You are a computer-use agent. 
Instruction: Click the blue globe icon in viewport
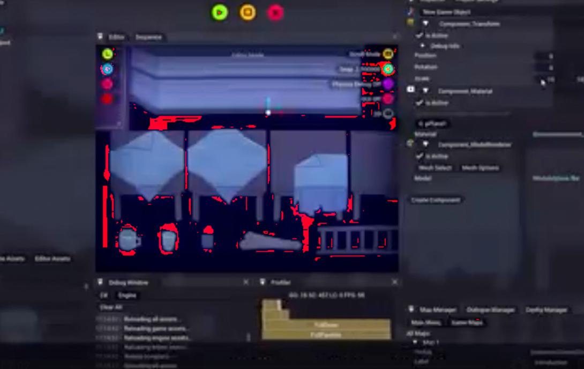click(x=107, y=69)
